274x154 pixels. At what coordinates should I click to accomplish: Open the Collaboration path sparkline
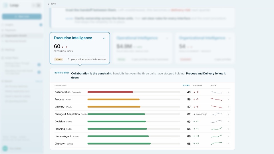pos(216,92)
